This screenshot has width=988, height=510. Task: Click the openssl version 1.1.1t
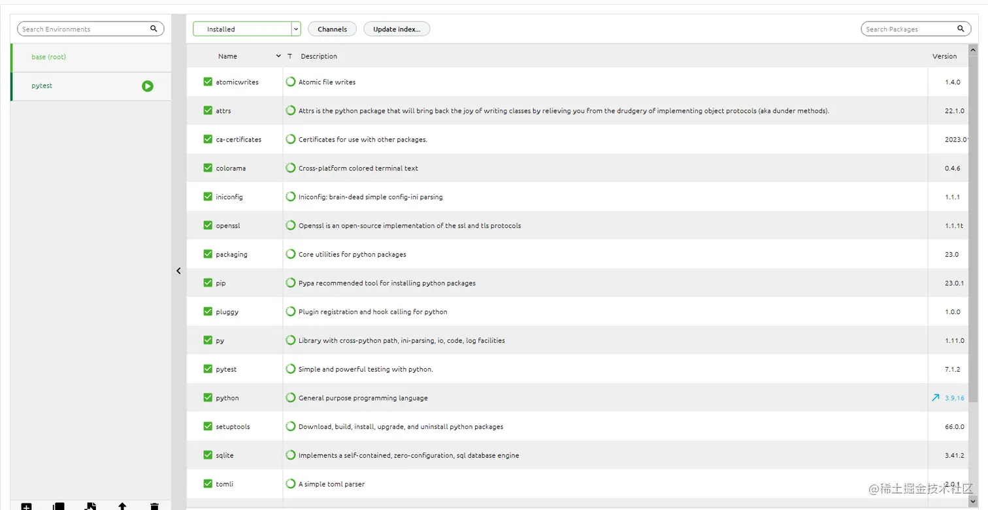click(954, 225)
